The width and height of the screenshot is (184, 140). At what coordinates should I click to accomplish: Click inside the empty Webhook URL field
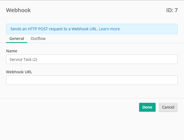coord(92,80)
